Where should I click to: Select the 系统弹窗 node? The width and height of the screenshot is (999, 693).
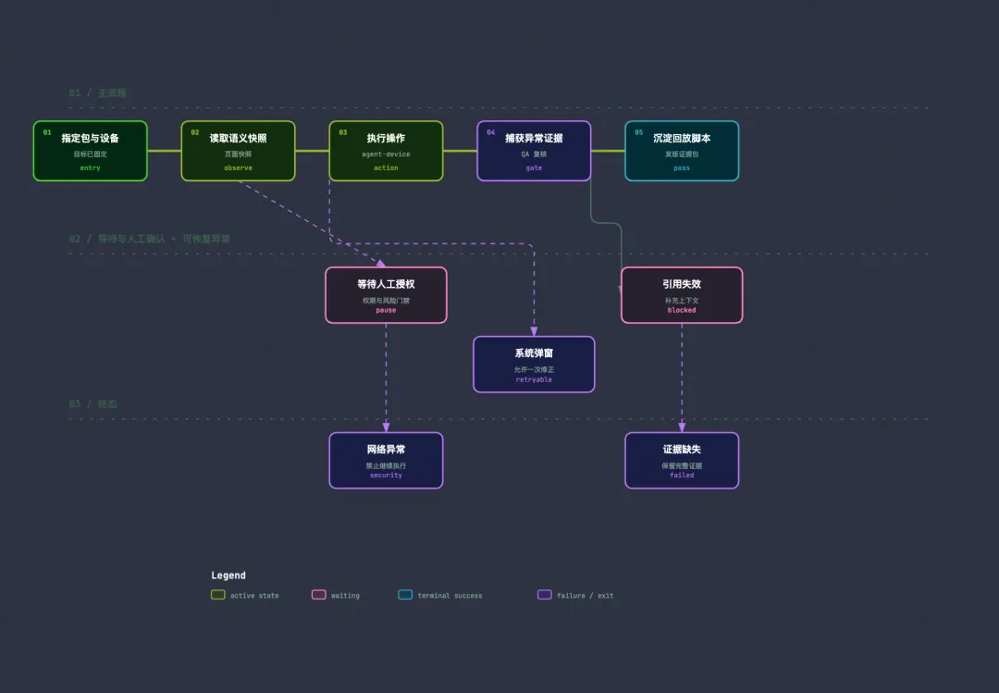[x=534, y=364]
